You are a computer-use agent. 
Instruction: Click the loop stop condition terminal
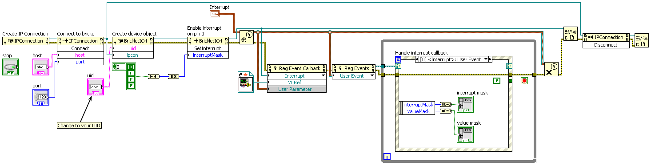(x=524, y=81)
